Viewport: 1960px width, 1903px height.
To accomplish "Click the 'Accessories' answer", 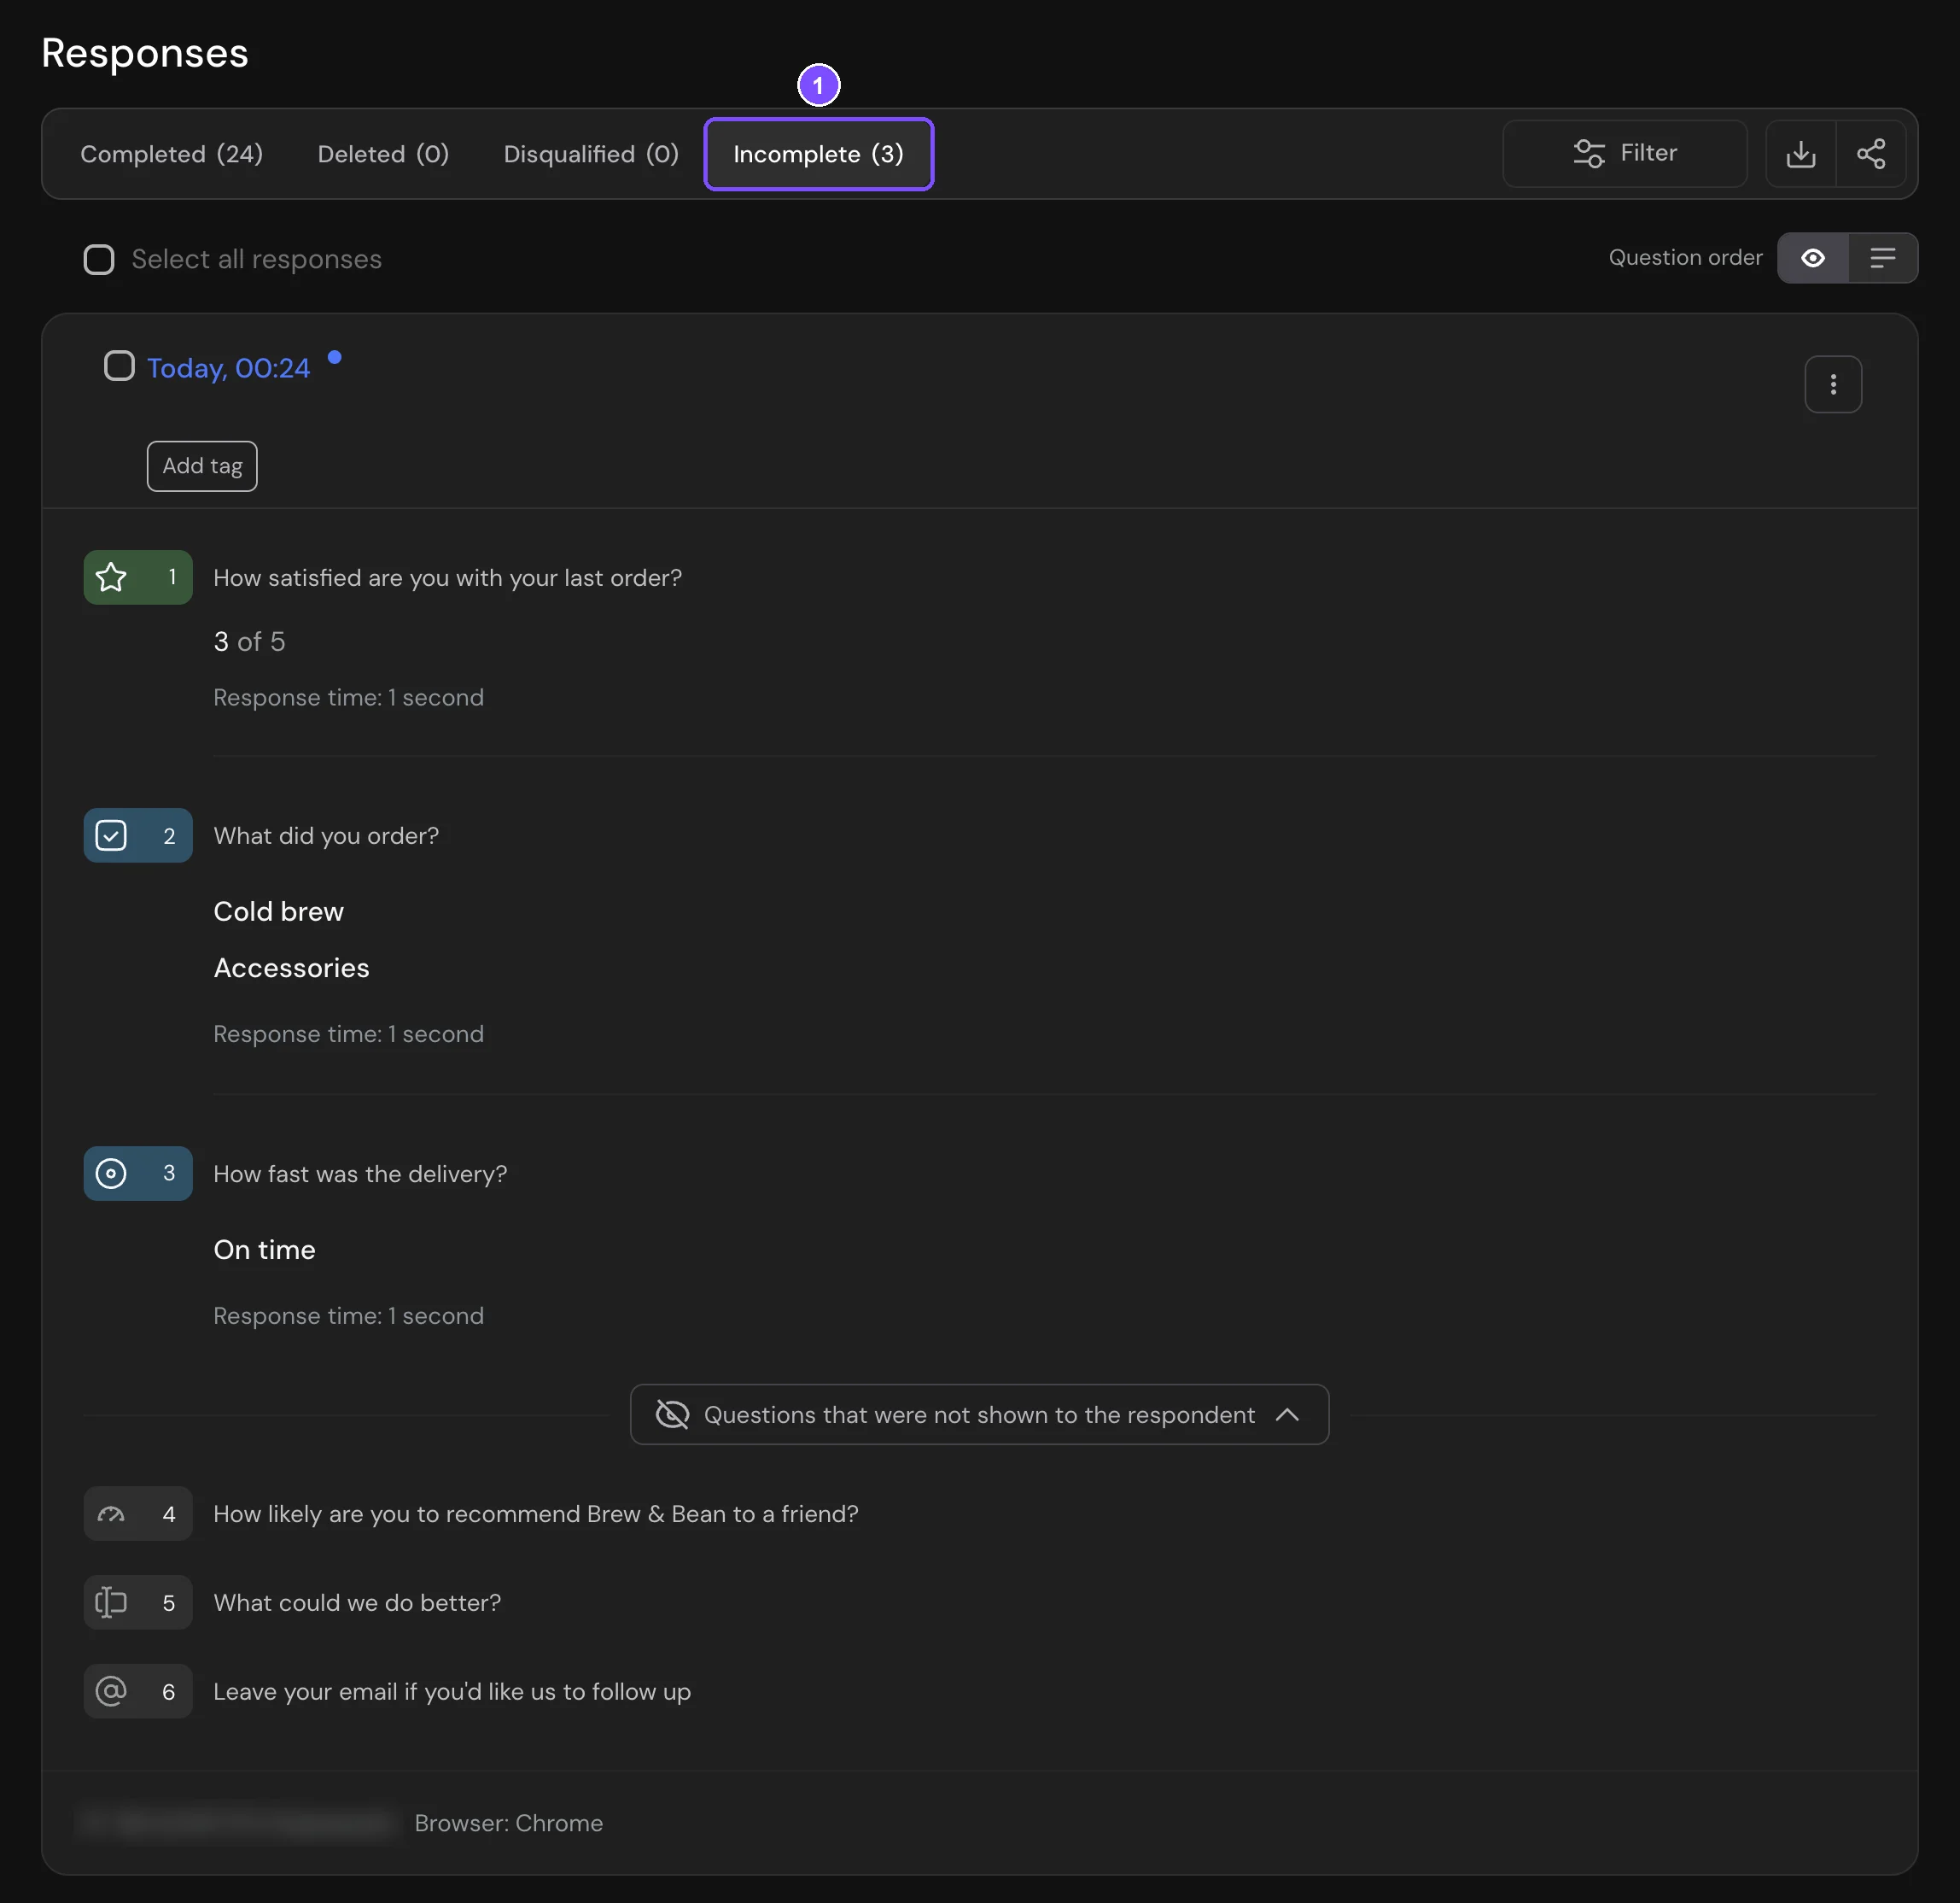I will pos(291,968).
